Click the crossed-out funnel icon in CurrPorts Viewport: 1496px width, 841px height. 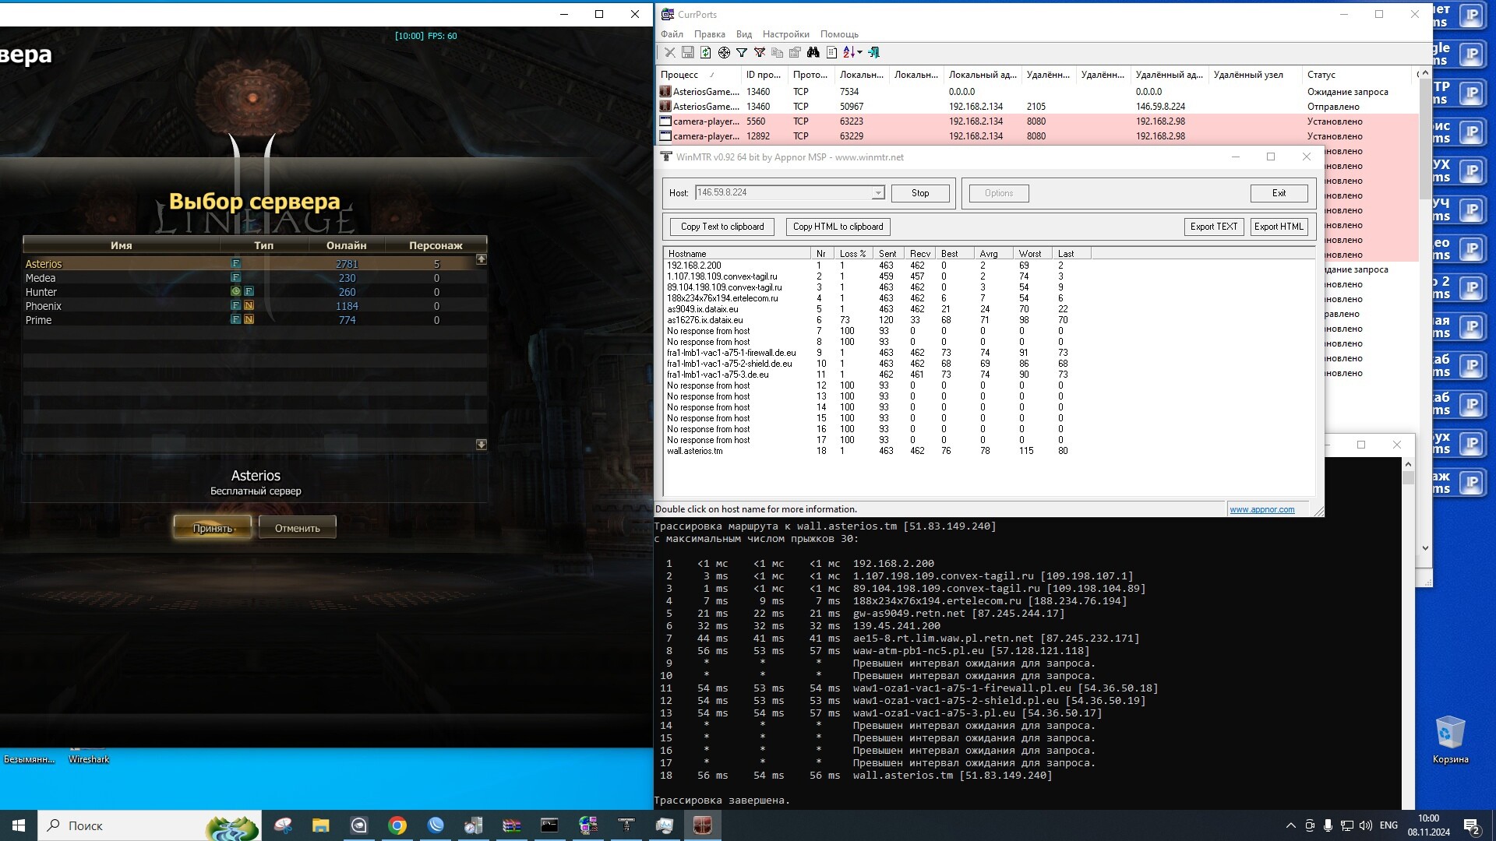click(x=760, y=52)
